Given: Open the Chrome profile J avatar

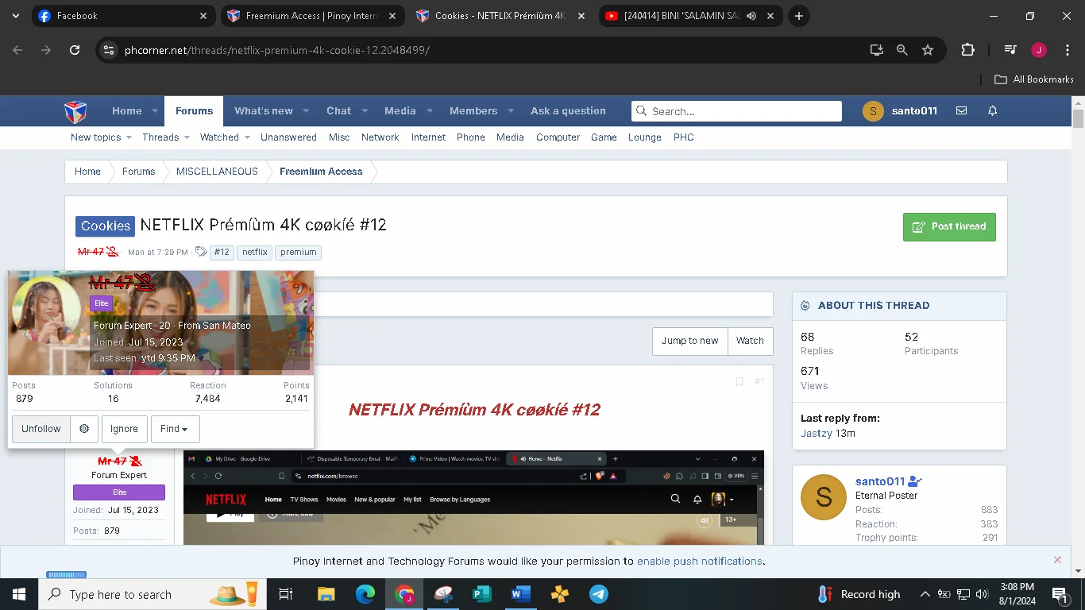Looking at the screenshot, I should point(1038,49).
